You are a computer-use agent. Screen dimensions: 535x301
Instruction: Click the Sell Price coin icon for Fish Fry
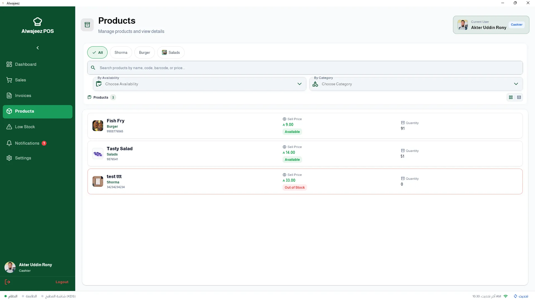[x=284, y=119]
